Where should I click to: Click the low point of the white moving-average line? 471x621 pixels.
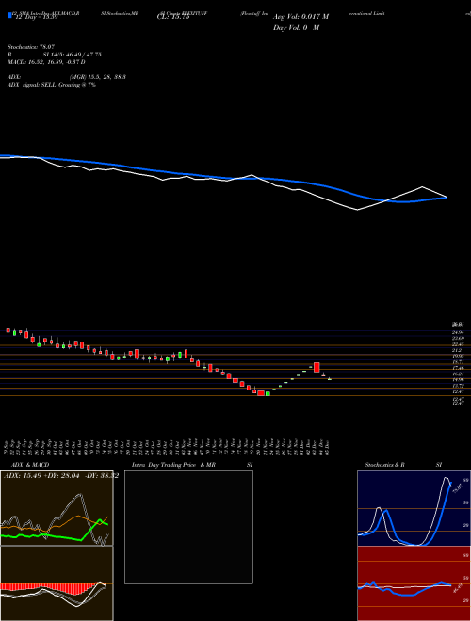coord(358,210)
